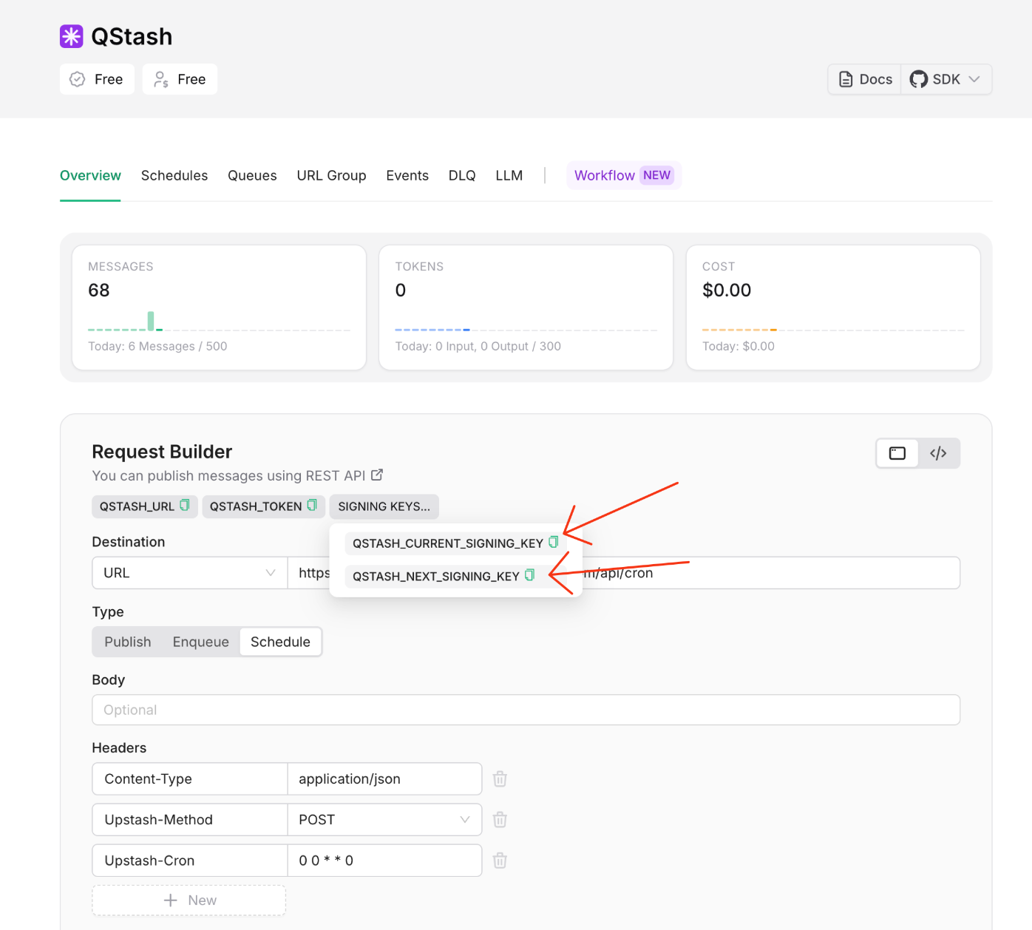Expand the Destination URL type dropdown

[x=190, y=573]
